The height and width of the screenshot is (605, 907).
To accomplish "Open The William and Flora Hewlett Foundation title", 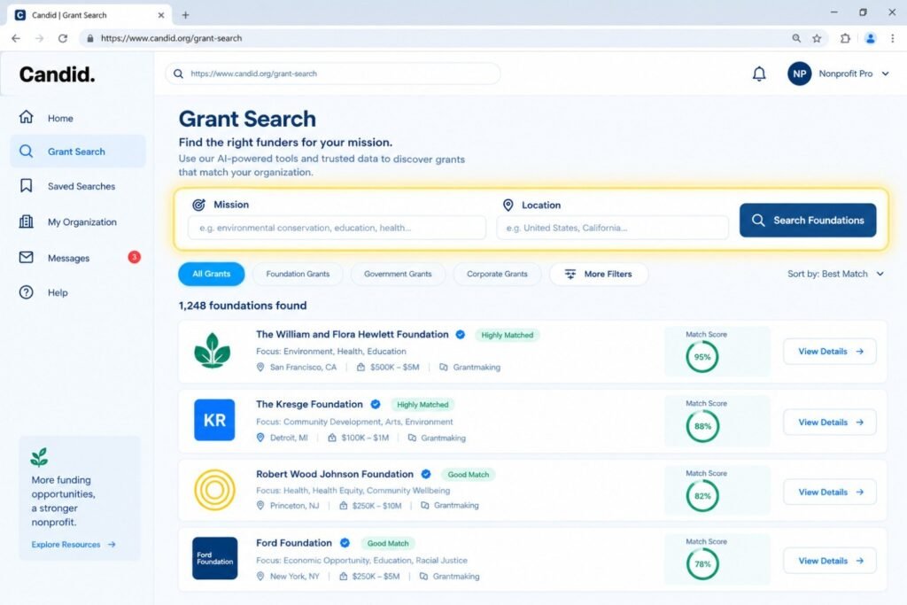I will (353, 334).
